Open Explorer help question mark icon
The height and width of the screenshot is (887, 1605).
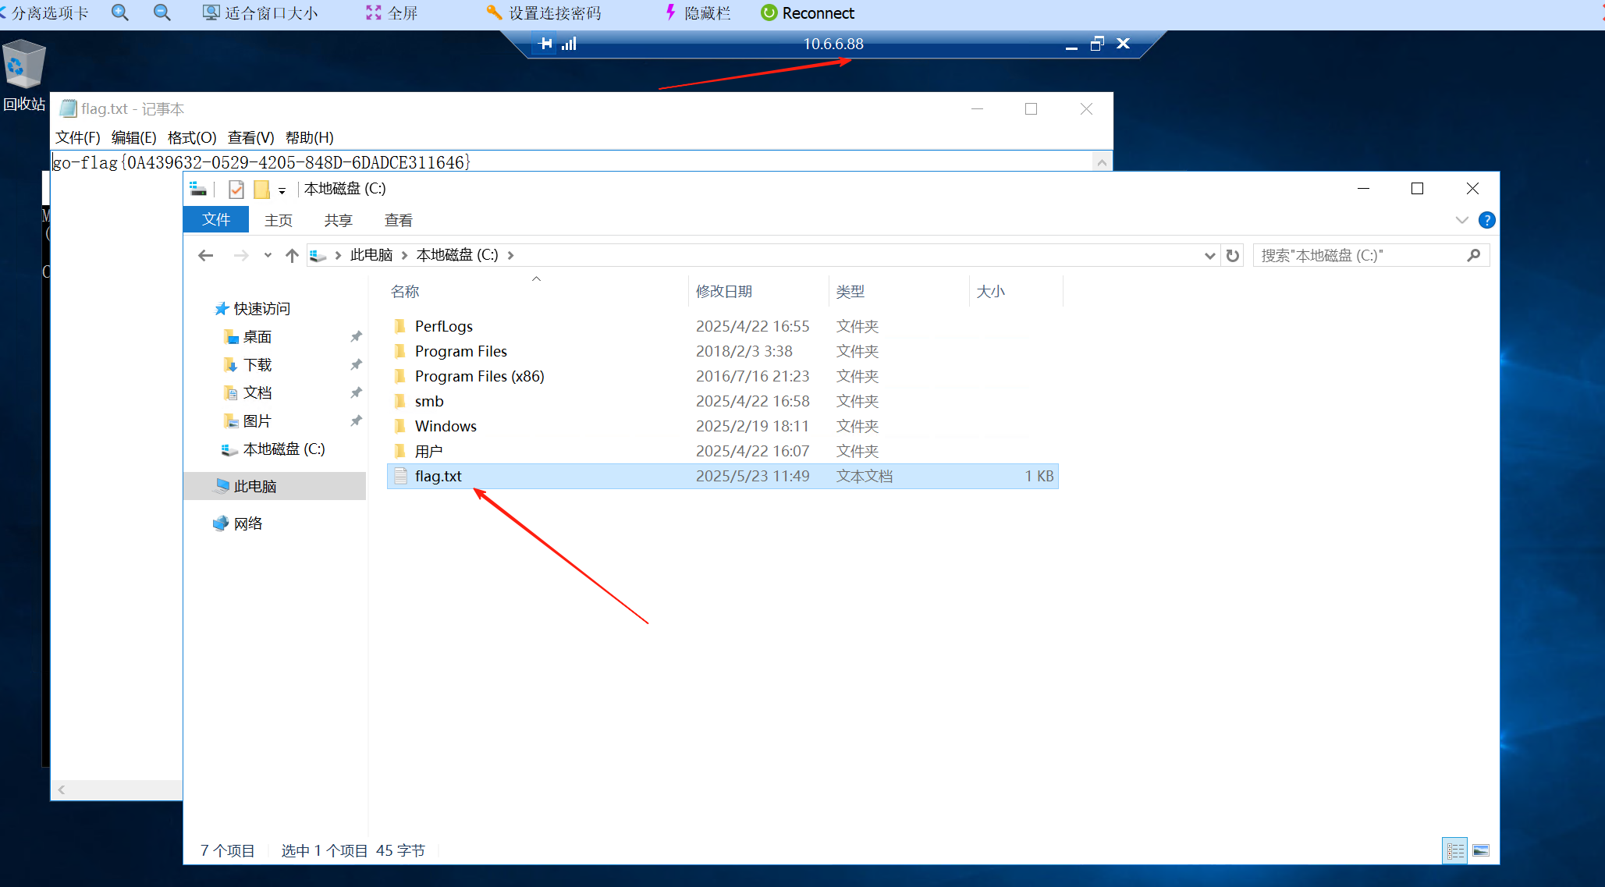[1486, 220]
